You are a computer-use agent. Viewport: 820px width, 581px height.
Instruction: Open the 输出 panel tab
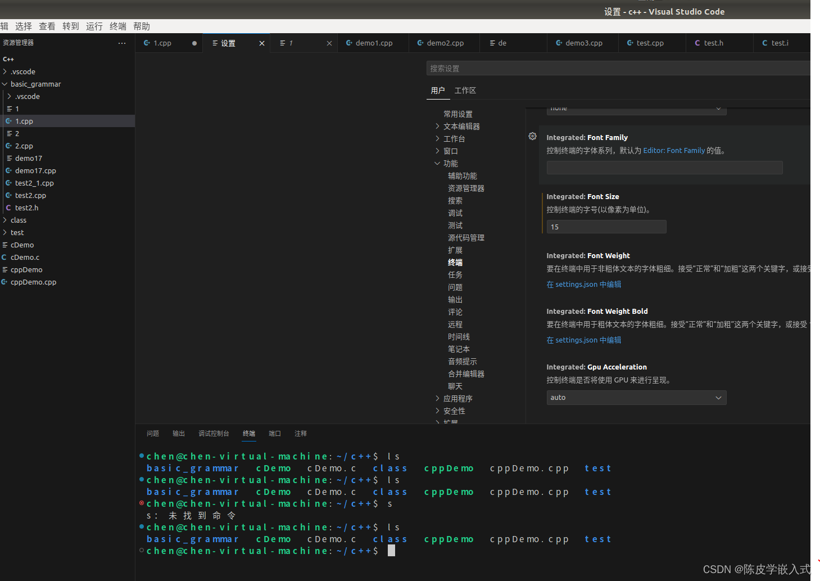pyautogui.click(x=179, y=434)
